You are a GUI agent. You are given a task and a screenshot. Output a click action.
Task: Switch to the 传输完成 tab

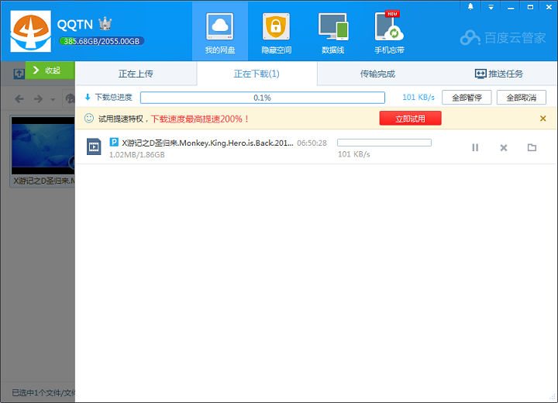[x=377, y=74]
